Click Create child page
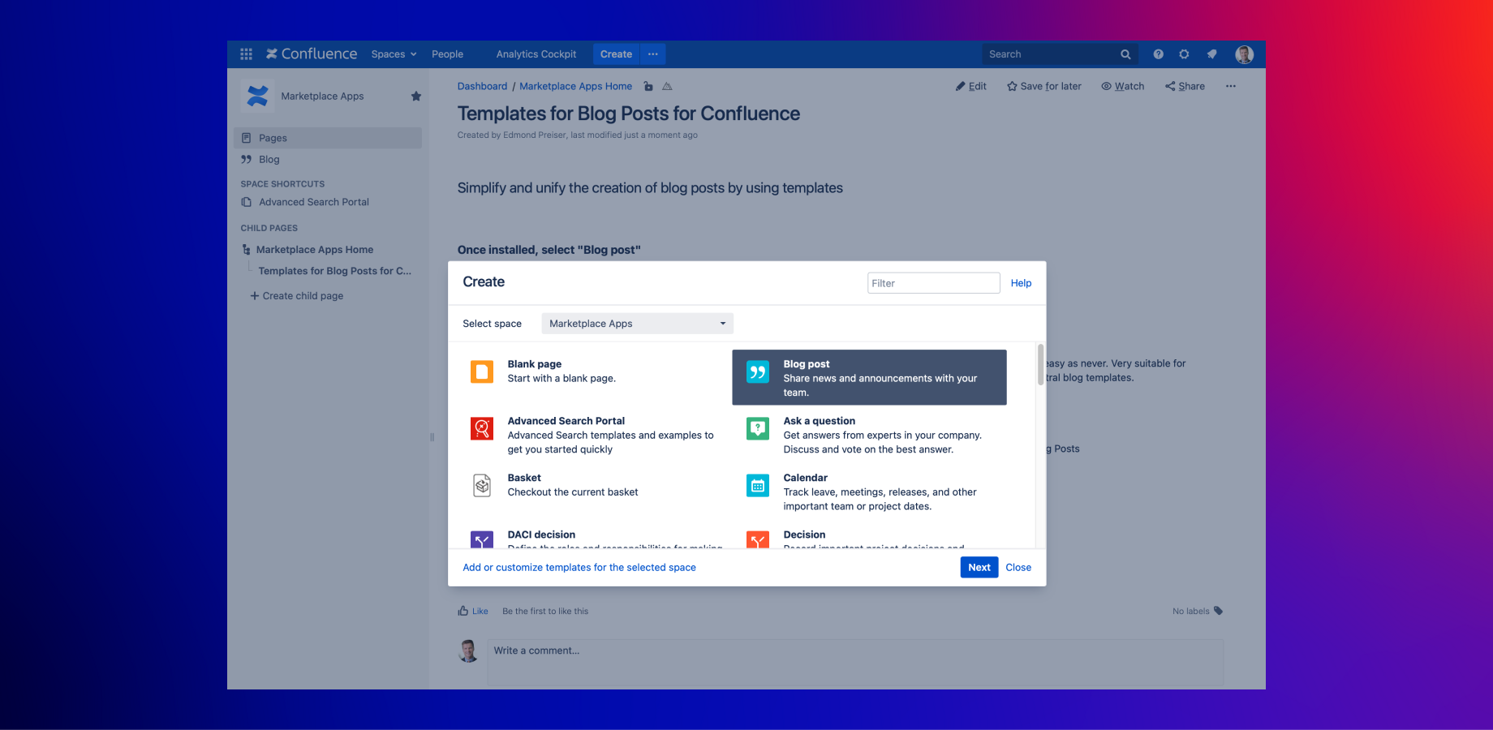Screen dimensions: 1493x730 297,296
